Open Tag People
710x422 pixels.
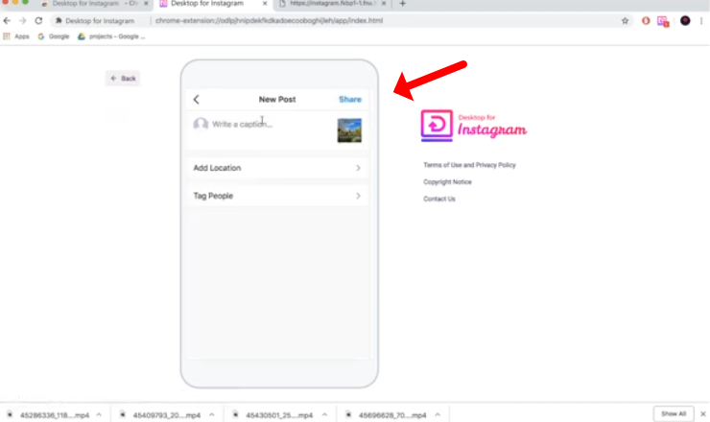(277, 196)
